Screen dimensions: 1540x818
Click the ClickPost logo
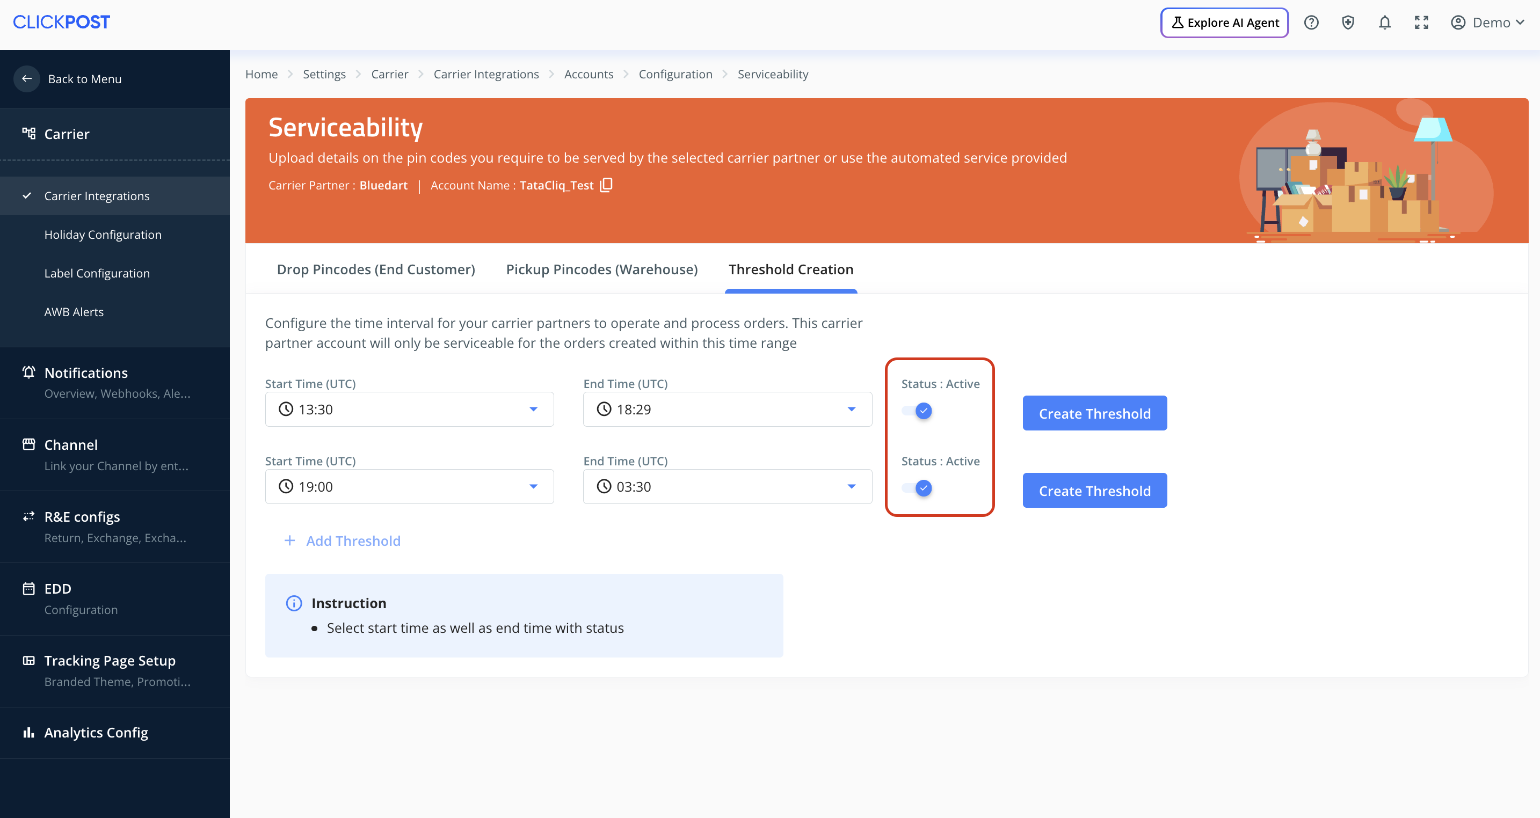62,22
